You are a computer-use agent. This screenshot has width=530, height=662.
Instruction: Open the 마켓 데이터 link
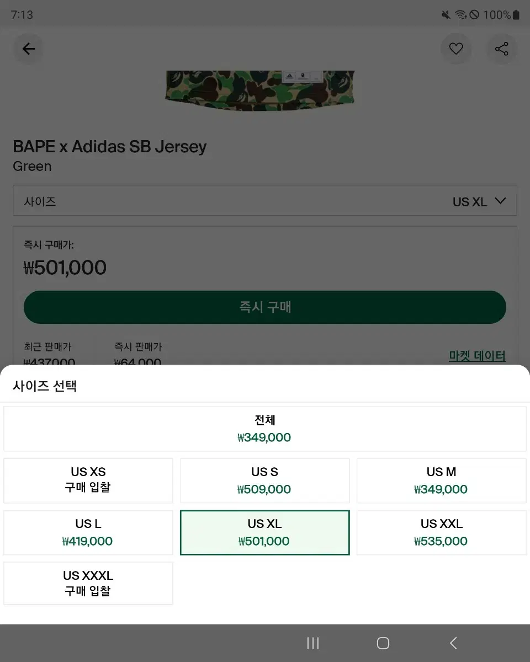[x=477, y=356]
